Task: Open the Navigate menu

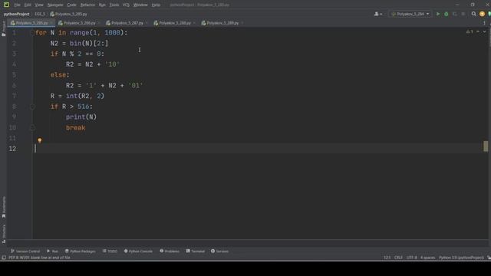Action: pyautogui.click(x=55, y=5)
